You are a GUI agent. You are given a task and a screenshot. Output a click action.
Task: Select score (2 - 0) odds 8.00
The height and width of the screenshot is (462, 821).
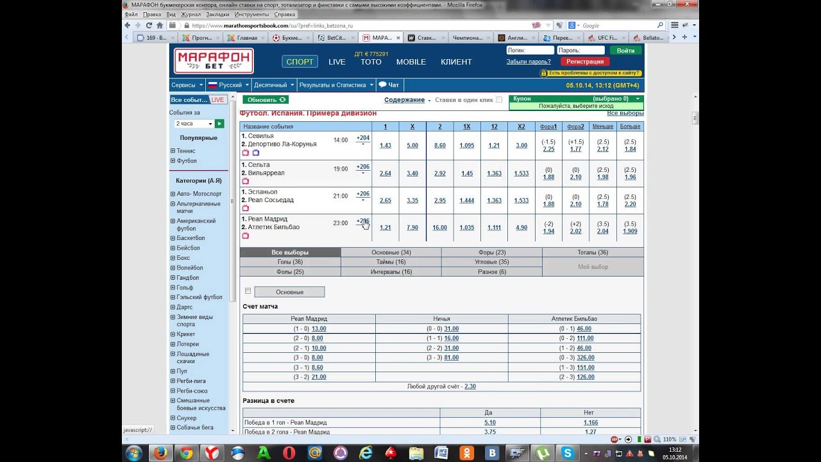(317, 338)
